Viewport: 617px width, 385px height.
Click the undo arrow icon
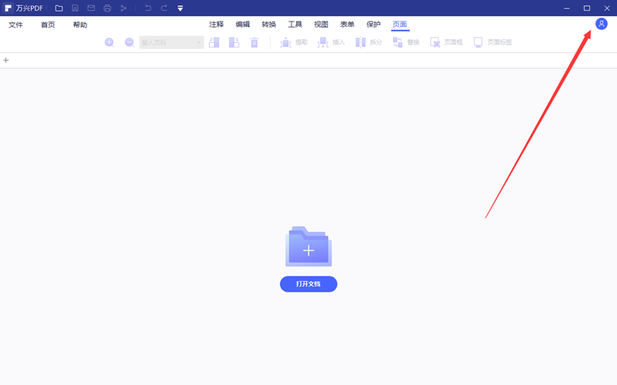(x=148, y=8)
